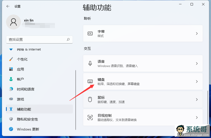Open 隐私和安全性 in the sidebar
Image resolution: width=211 pixels, height=138 pixels.
click(39, 119)
